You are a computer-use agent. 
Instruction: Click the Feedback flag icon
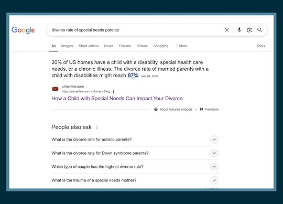coord(201,109)
